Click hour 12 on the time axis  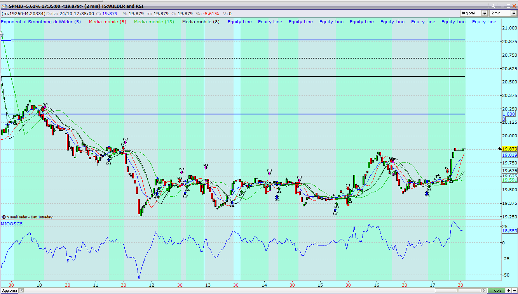point(152,284)
